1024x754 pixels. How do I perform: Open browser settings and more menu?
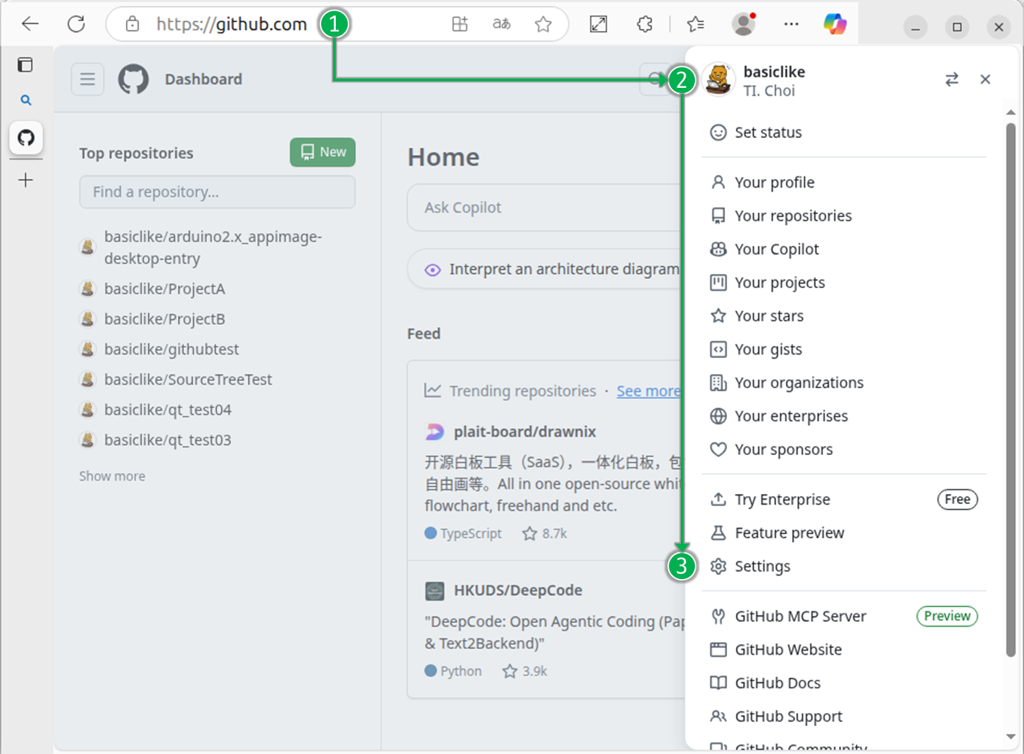tap(791, 24)
